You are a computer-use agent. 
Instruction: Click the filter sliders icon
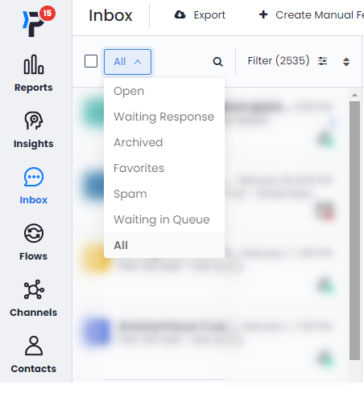[x=322, y=61]
